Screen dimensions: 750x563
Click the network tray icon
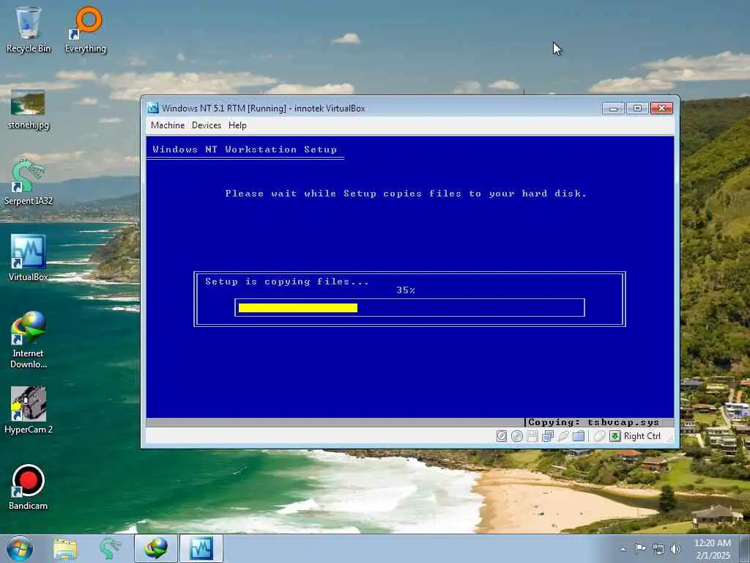pos(658,548)
